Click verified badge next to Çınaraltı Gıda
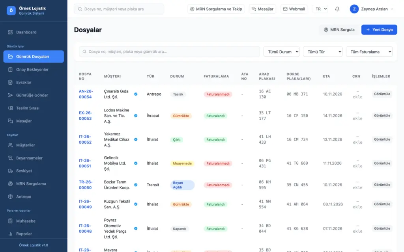This screenshot has width=404, height=252. (136, 94)
